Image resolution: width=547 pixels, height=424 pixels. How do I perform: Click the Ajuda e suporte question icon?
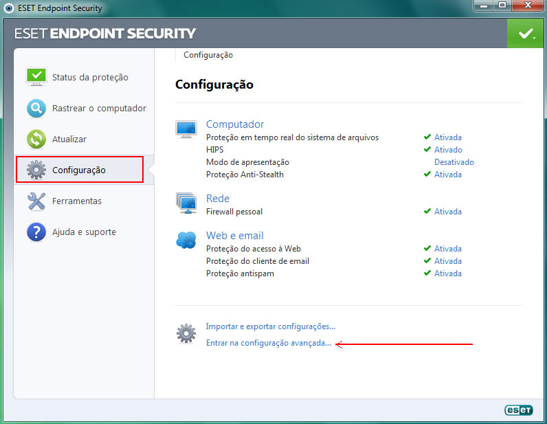point(36,232)
